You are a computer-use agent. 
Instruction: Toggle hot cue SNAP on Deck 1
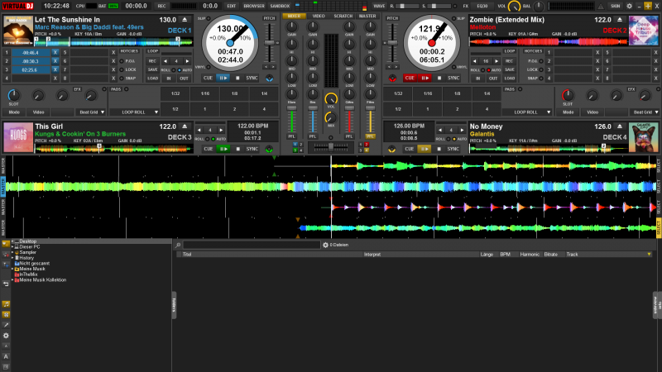[122, 78]
